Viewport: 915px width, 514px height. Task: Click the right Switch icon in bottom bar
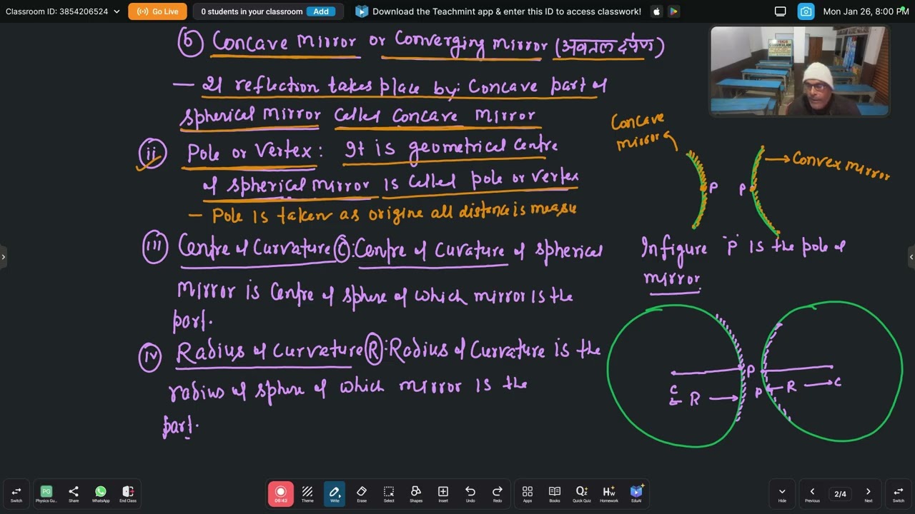(899, 494)
